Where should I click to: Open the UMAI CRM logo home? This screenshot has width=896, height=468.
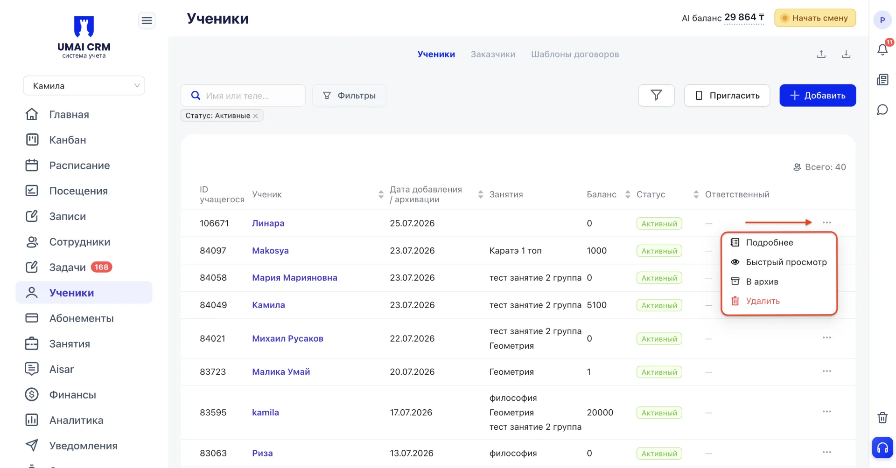84,37
